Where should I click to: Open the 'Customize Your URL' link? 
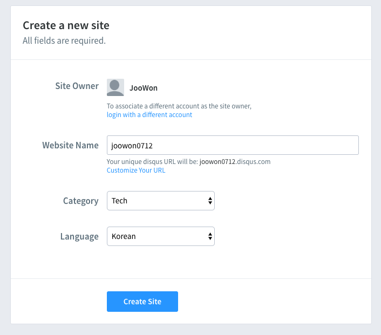click(136, 170)
